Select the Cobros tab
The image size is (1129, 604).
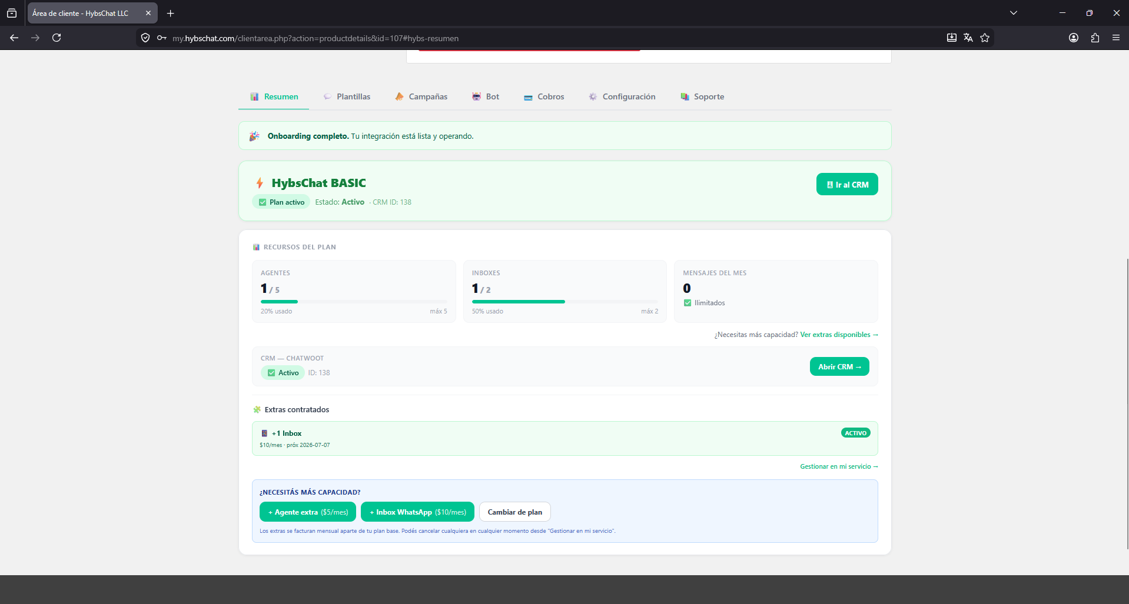tap(544, 96)
